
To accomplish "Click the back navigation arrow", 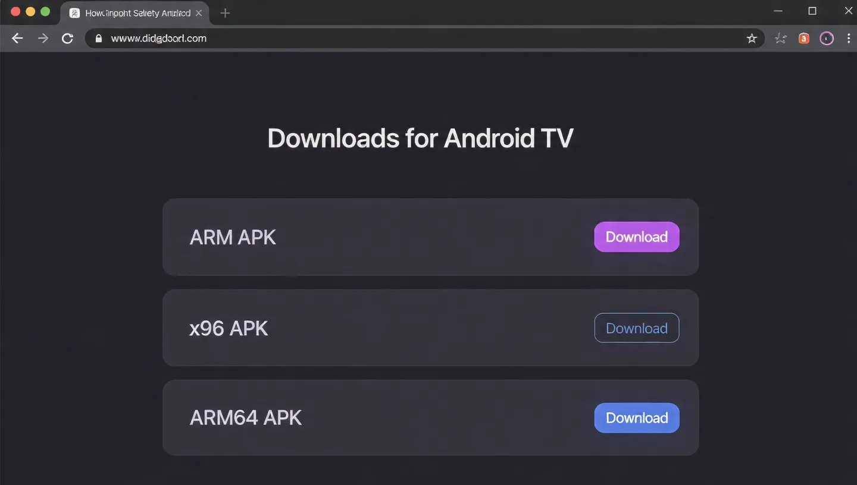I will click(x=17, y=38).
